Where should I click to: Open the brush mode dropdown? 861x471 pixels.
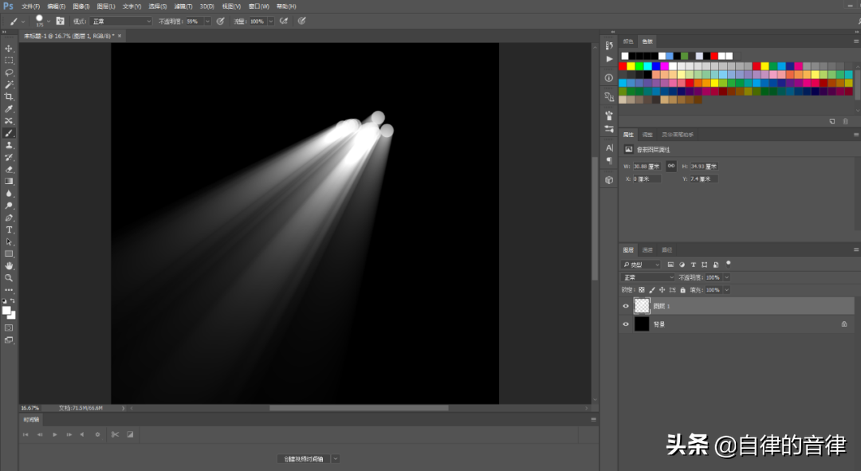[121, 21]
